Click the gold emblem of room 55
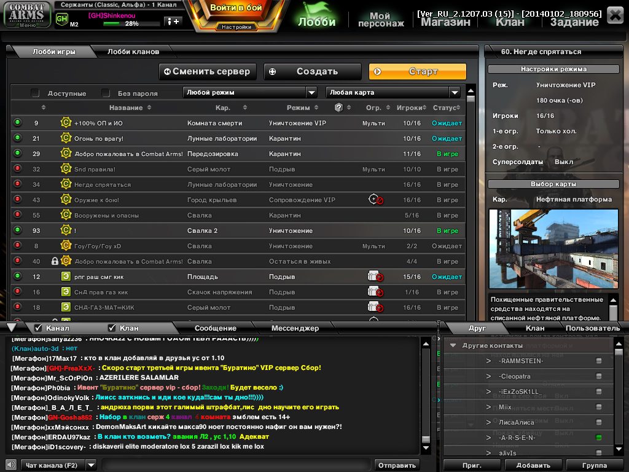This screenshot has height=472, width=629. coord(66,214)
